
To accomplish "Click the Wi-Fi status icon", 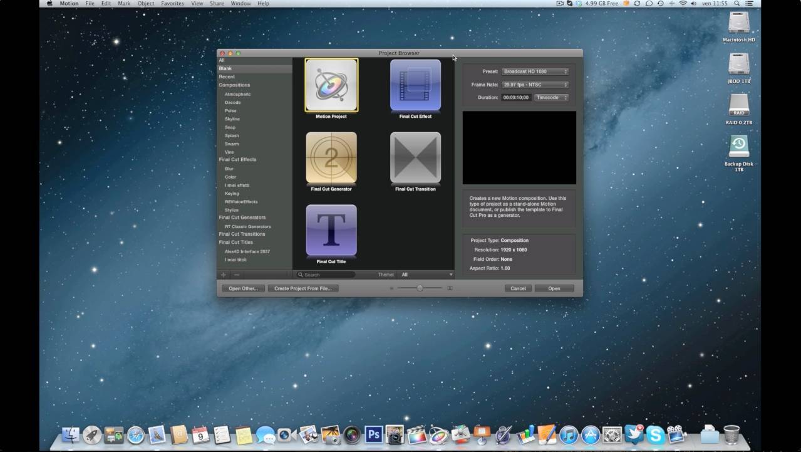I will 683,3.
